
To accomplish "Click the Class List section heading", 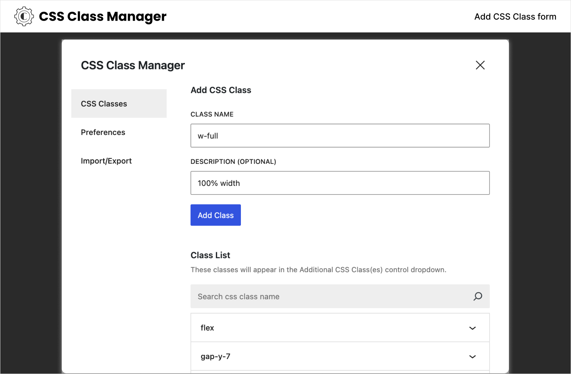I will (x=210, y=255).
